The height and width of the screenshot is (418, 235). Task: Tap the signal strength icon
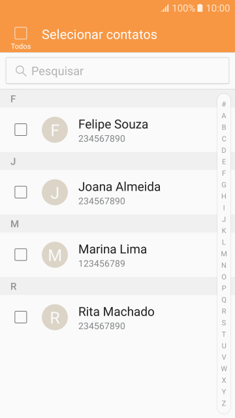[165, 8]
